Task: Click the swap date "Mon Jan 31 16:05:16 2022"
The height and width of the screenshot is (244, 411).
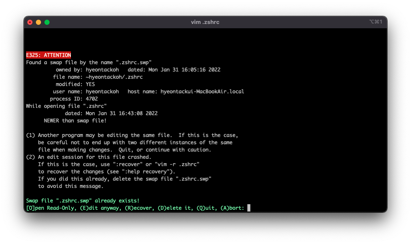Action: pyautogui.click(x=184, y=70)
